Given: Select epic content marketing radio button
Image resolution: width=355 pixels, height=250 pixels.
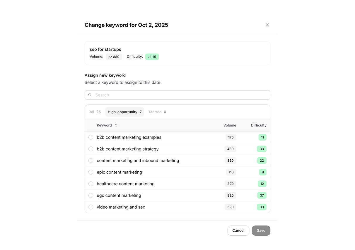Looking at the screenshot, I should coord(91,172).
